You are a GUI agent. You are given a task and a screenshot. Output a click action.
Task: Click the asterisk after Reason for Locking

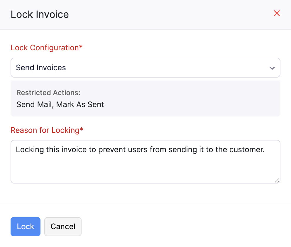point(81,129)
